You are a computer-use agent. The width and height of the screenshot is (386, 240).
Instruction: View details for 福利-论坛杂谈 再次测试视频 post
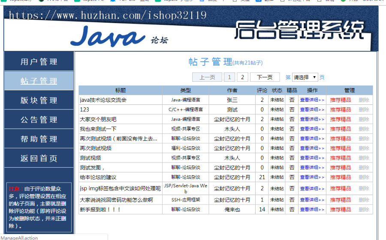tap(312, 148)
